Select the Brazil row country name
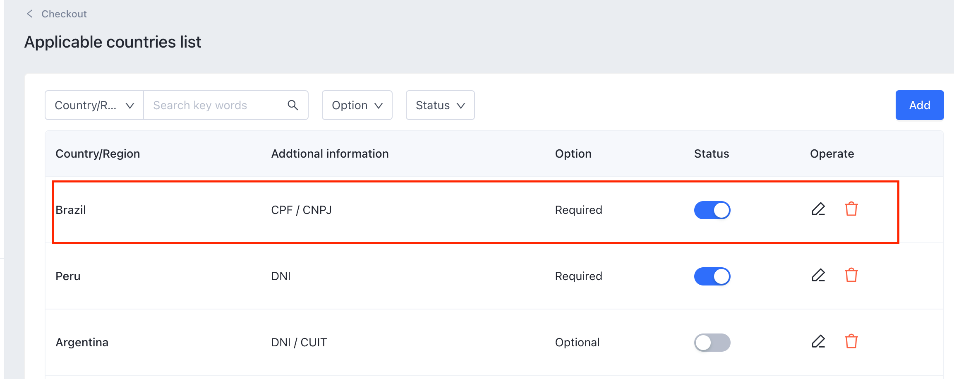This screenshot has height=379, width=954. [71, 210]
